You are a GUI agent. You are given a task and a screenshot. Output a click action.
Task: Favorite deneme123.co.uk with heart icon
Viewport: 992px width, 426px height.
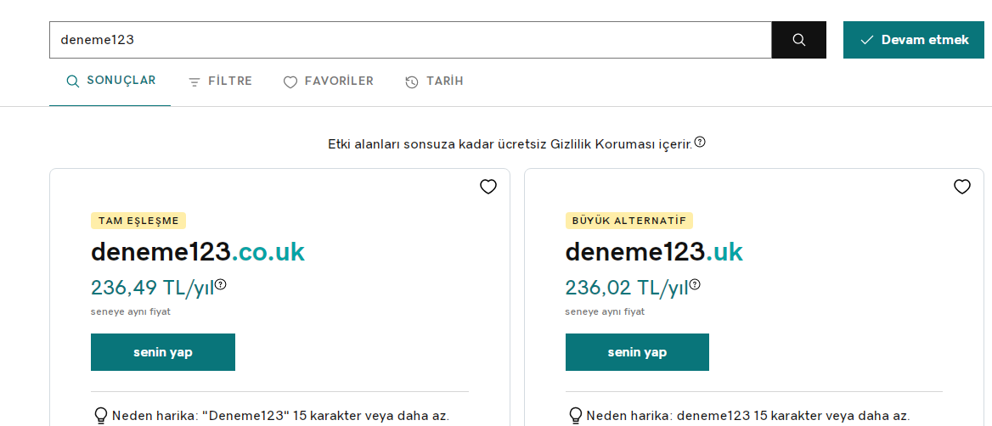click(x=488, y=187)
